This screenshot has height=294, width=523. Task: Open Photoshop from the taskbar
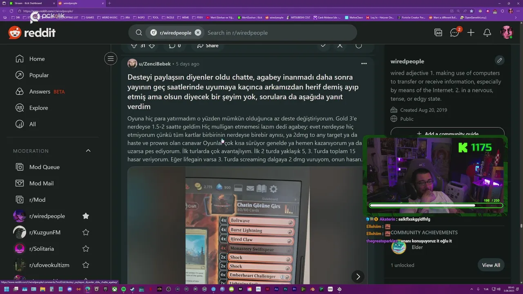click(285, 289)
